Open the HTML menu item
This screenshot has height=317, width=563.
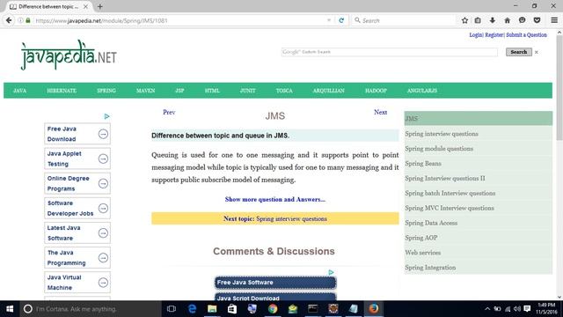[212, 91]
